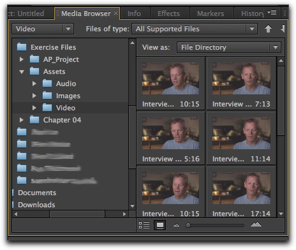The height and width of the screenshot is (250, 296).
Task: Switch to the Markers tab
Action: click(211, 13)
